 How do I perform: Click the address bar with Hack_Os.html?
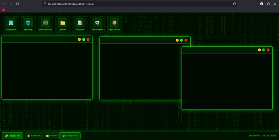tap(133, 4)
